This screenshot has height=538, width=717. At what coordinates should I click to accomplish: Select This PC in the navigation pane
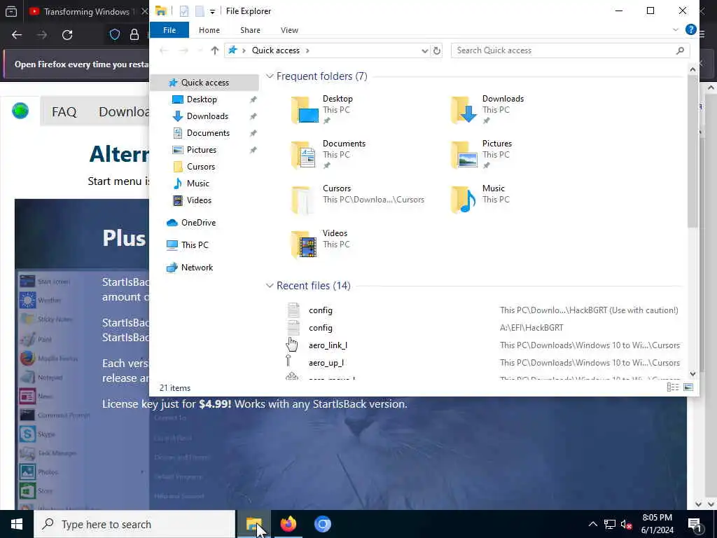tap(195, 245)
